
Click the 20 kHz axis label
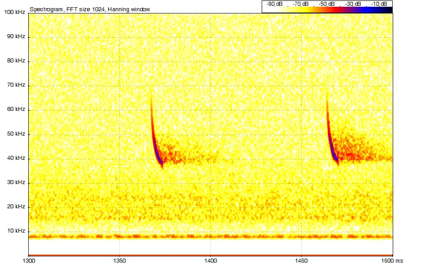(16, 207)
